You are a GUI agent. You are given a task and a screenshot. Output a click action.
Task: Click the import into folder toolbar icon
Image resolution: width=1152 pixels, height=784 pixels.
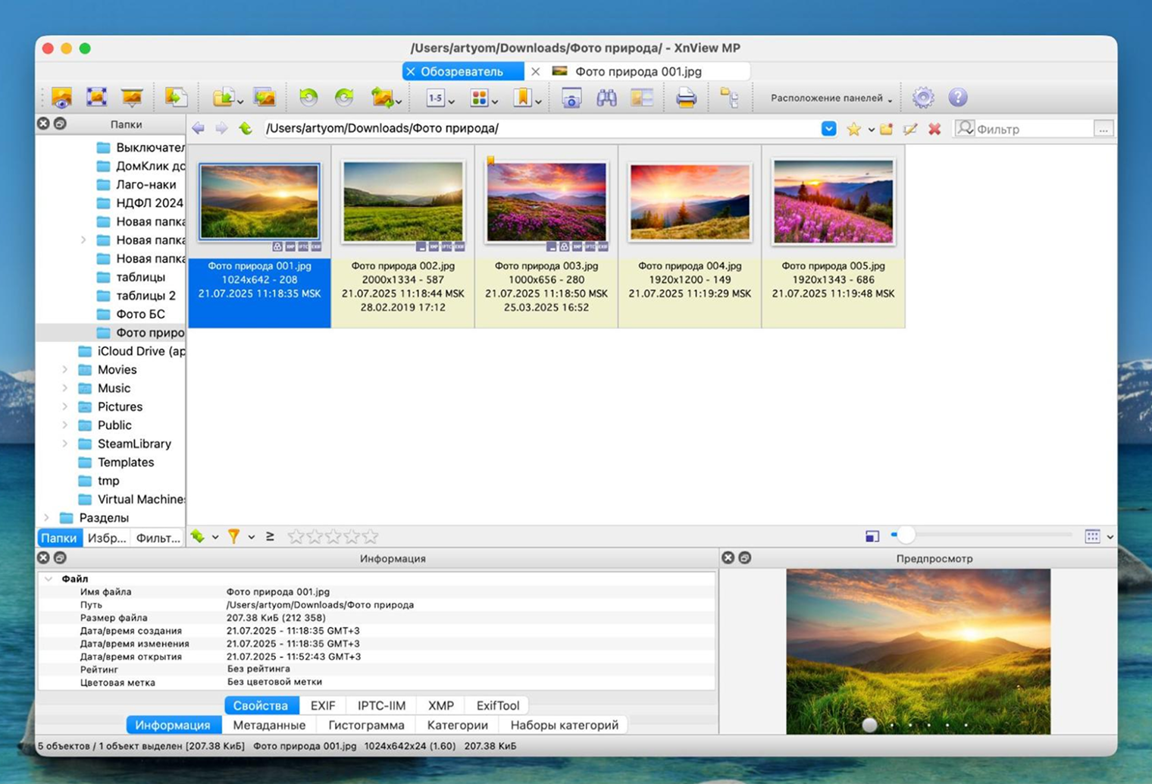point(224,97)
